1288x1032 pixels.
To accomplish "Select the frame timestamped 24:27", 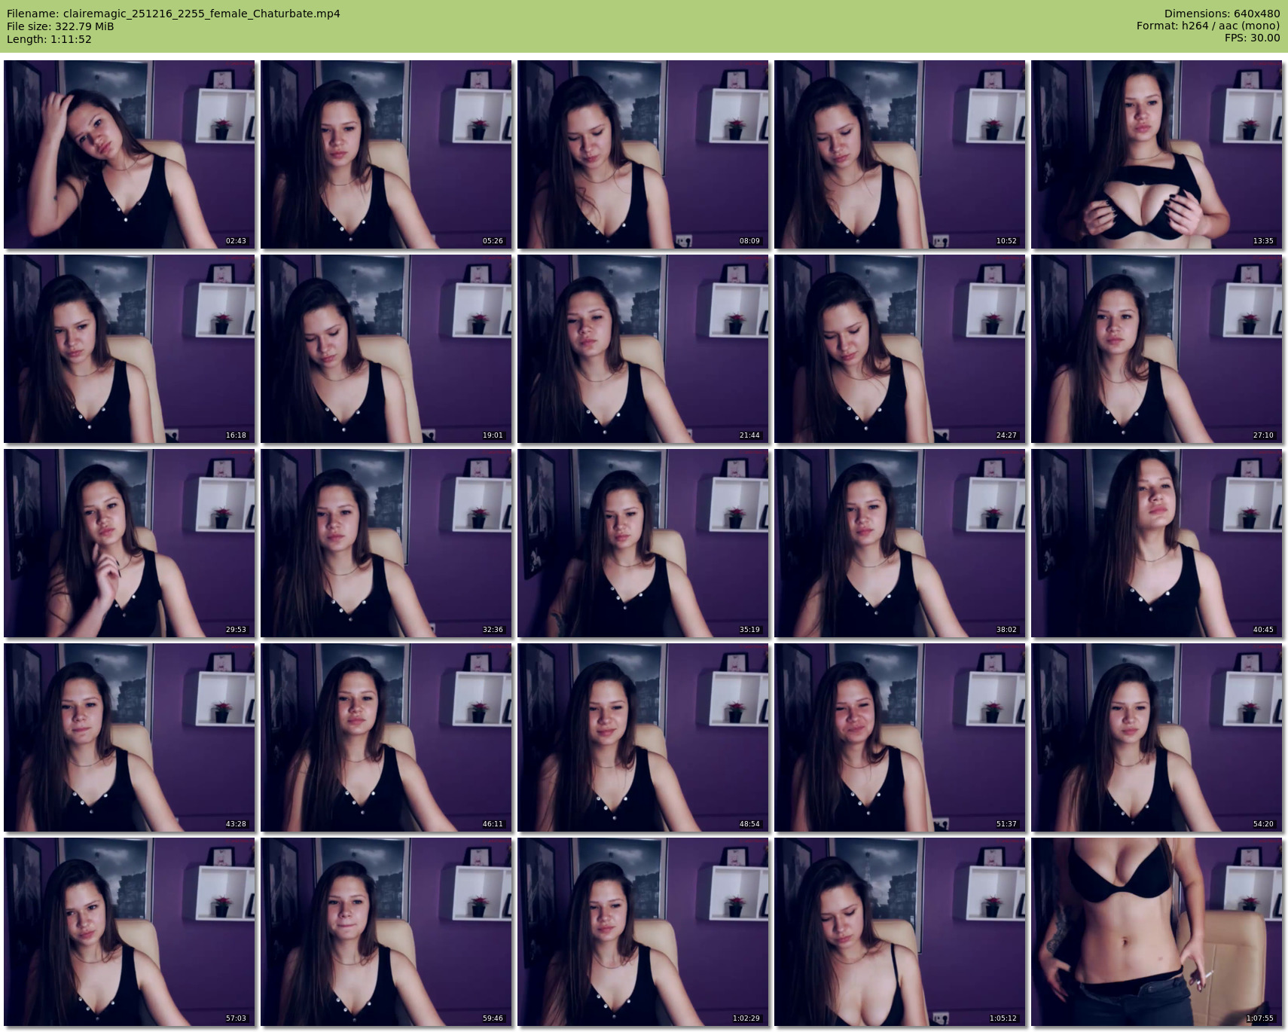I will [x=900, y=349].
